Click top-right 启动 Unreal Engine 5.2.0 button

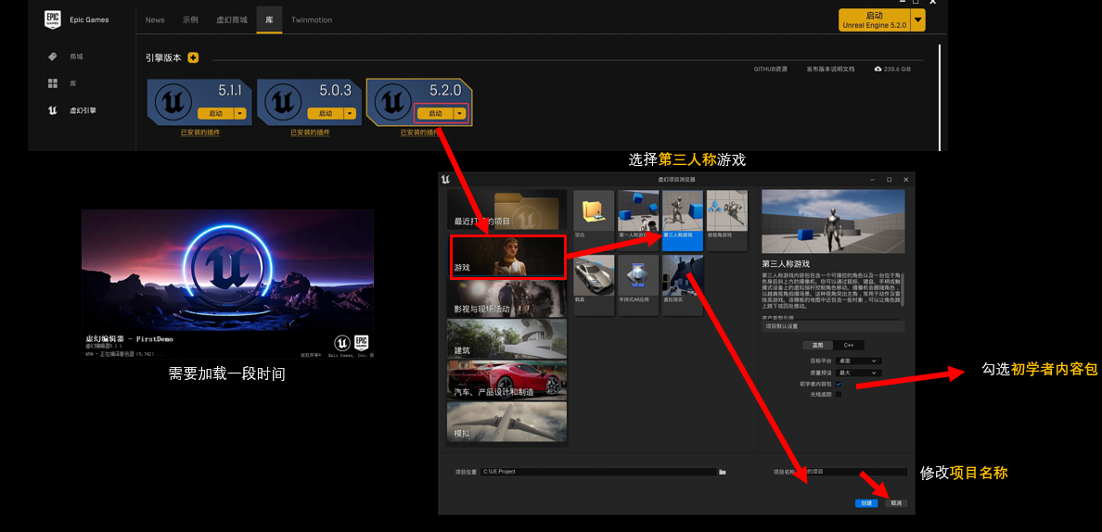click(x=875, y=19)
